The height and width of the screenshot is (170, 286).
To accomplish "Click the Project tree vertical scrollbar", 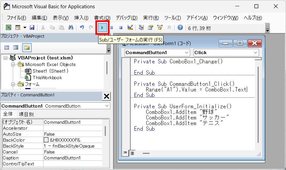I will [x=107, y=68].
